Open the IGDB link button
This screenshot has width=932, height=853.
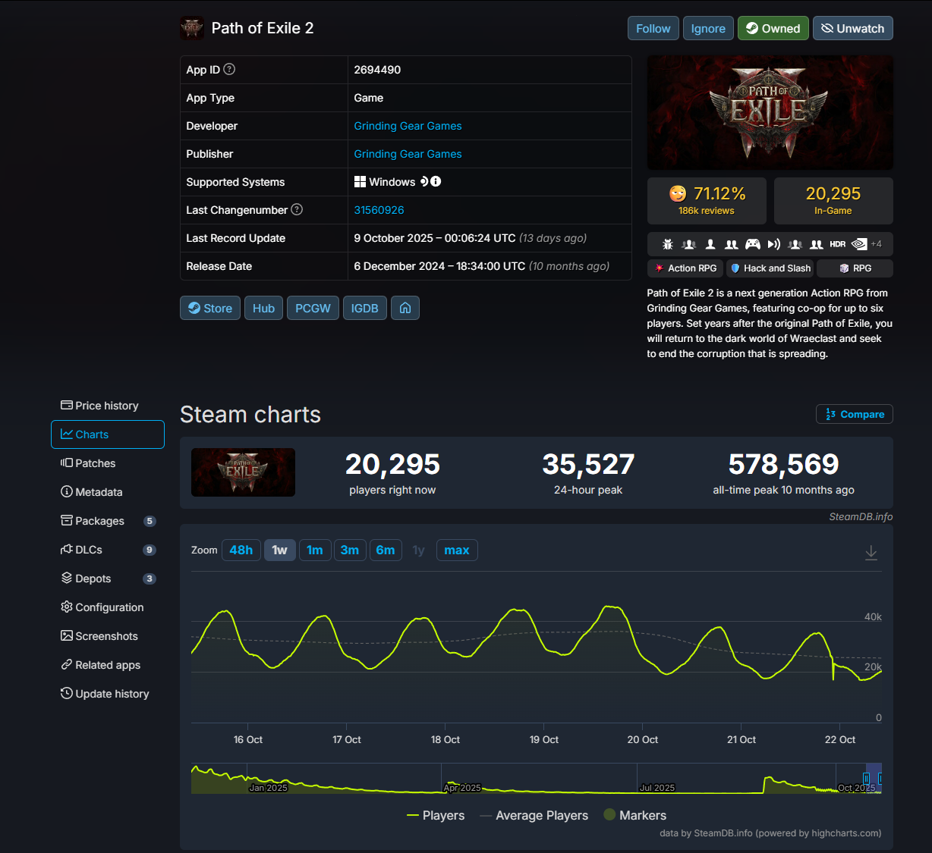pos(365,308)
